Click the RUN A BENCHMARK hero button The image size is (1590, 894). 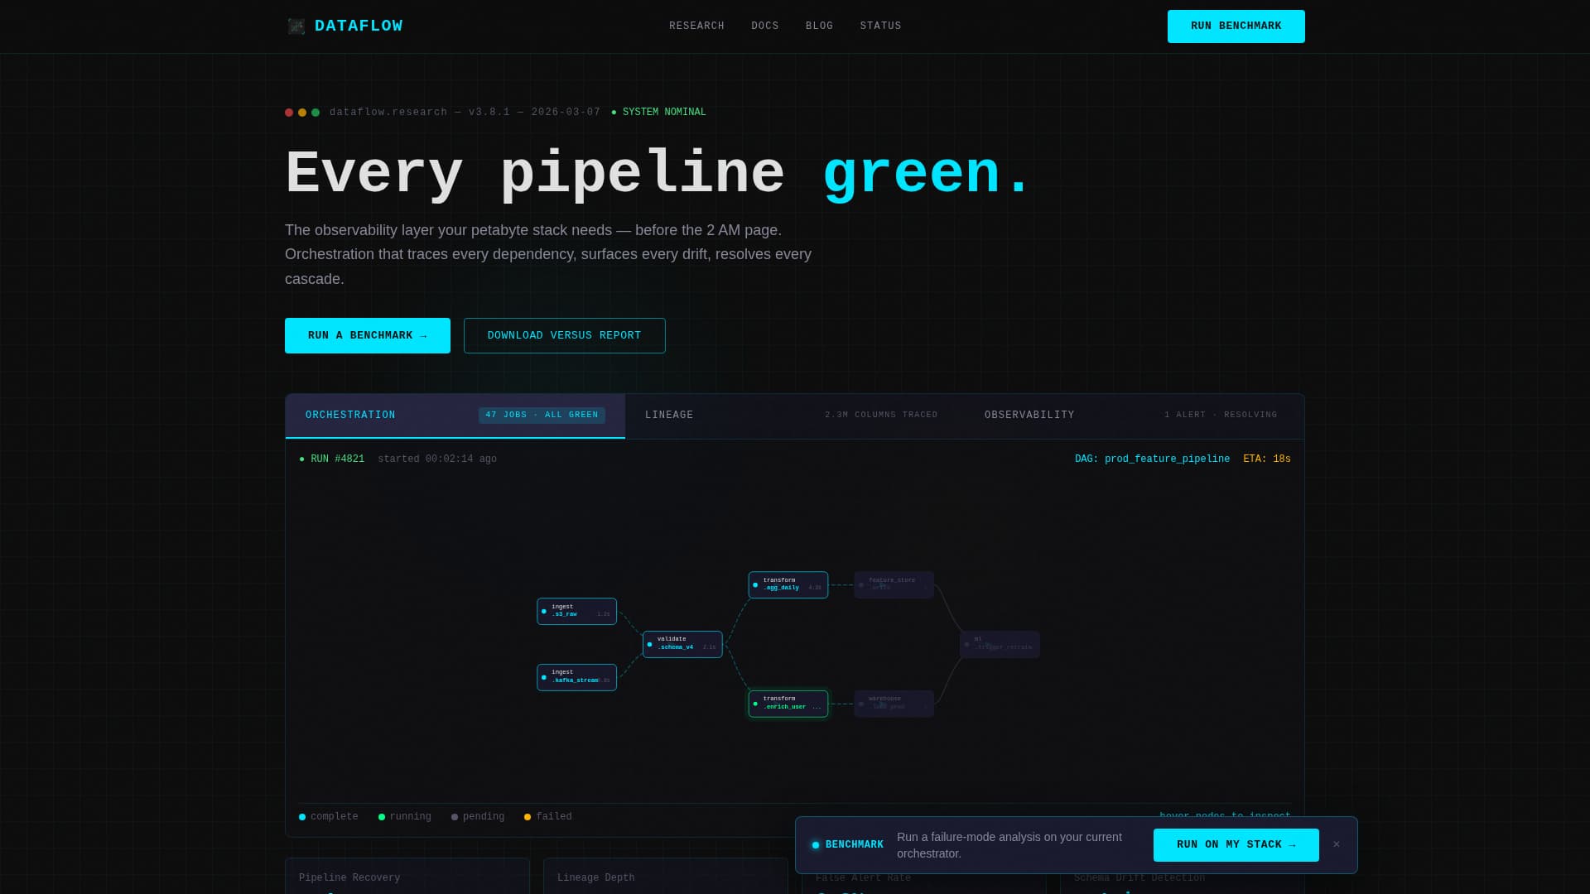tap(368, 335)
